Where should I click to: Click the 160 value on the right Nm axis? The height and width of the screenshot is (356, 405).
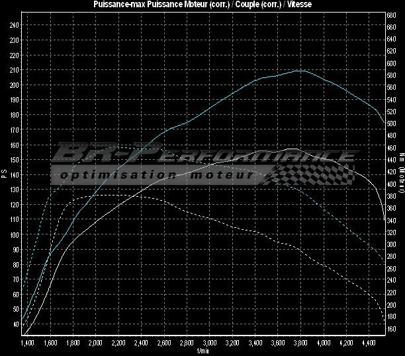pyautogui.click(x=392, y=328)
